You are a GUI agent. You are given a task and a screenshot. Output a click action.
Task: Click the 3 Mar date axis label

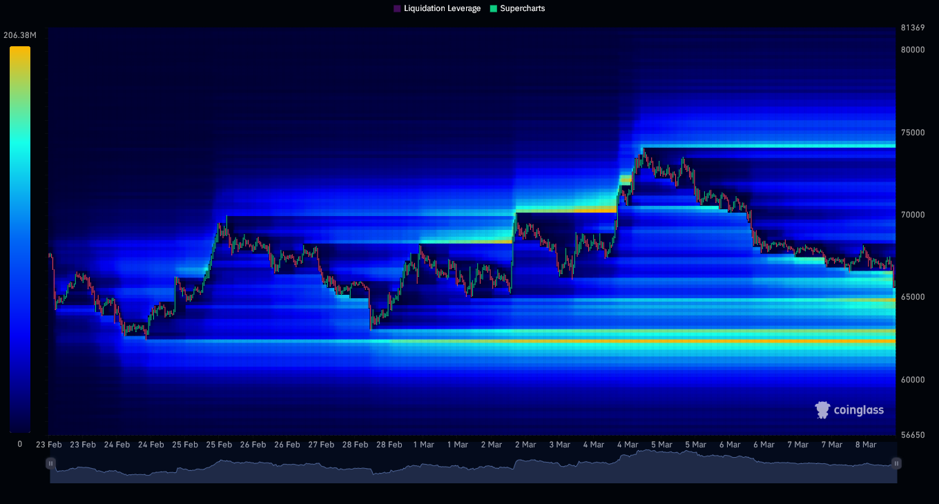coord(559,445)
